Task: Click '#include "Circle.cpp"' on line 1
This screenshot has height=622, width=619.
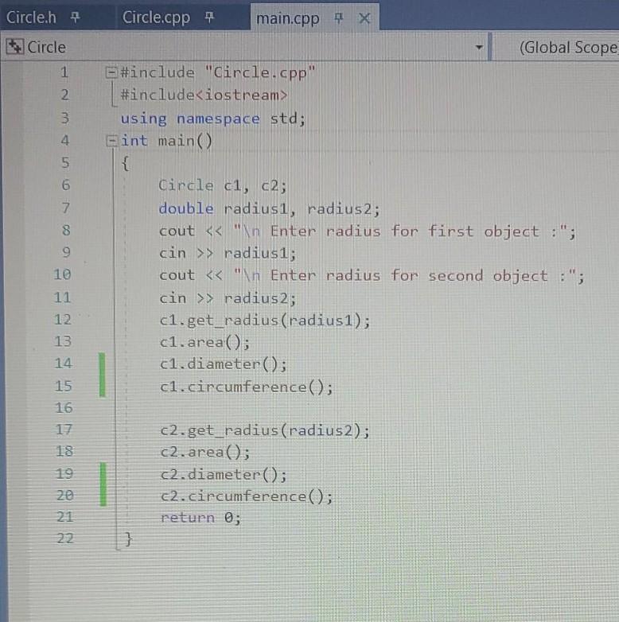Action: point(218,72)
